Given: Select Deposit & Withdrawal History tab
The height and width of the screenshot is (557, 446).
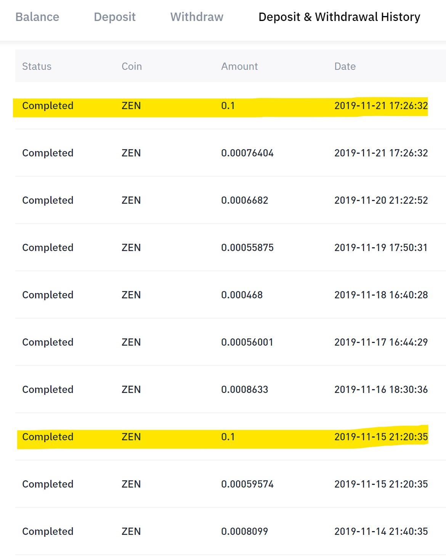Looking at the screenshot, I should click(x=339, y=17).
